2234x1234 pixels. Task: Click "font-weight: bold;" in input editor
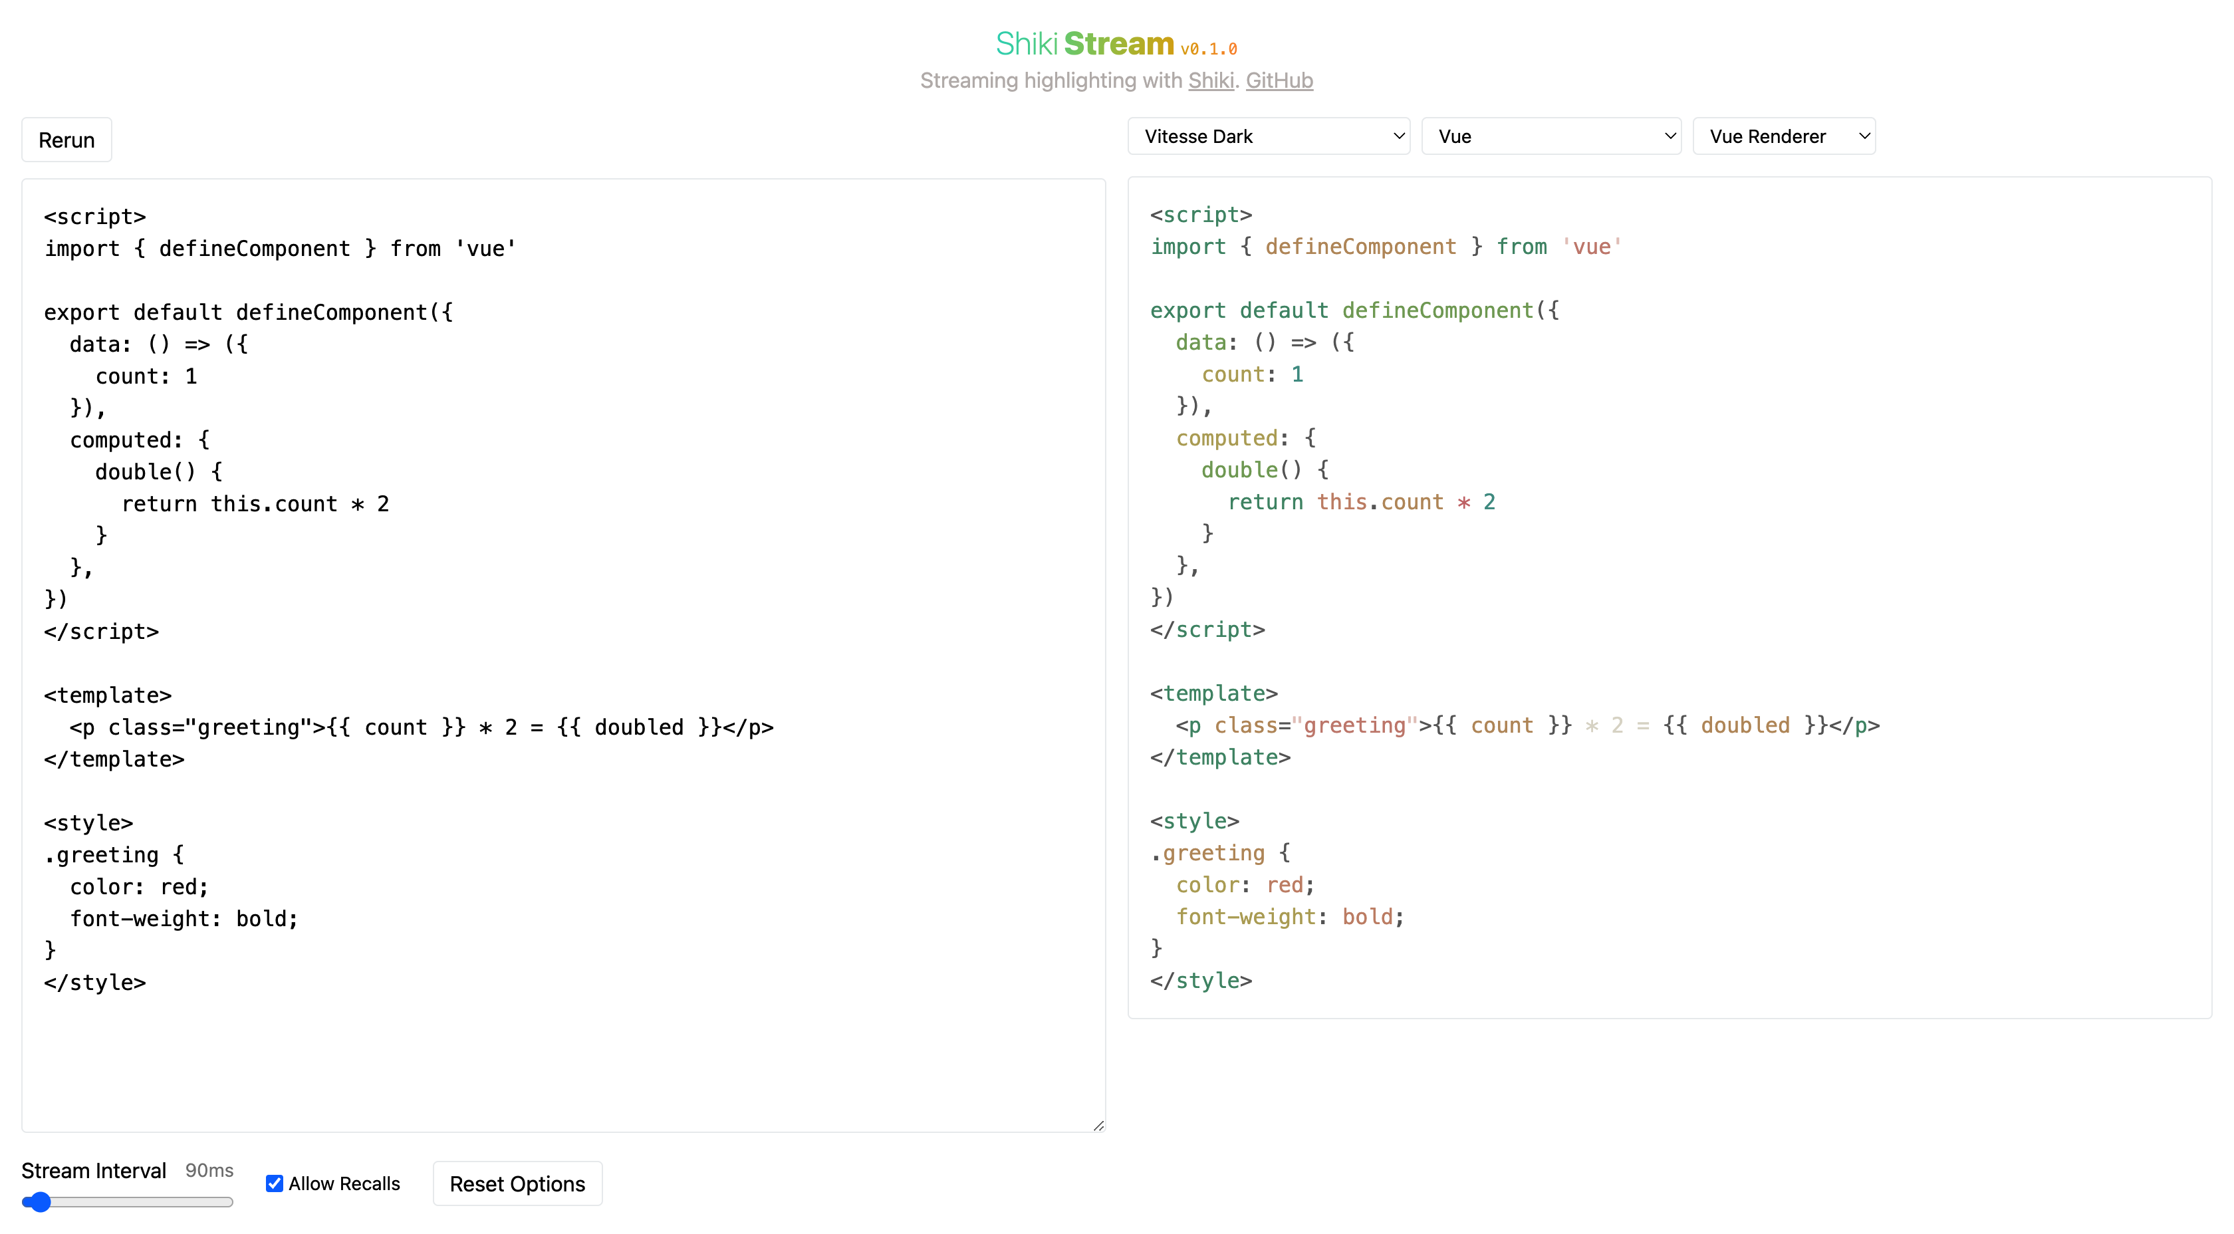pyautogui.click(x=184, y=918)
